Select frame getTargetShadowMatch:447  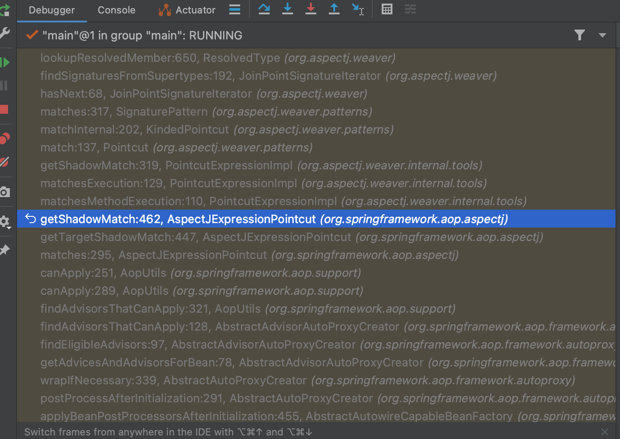pyautogui.click(x=316, y=237)
